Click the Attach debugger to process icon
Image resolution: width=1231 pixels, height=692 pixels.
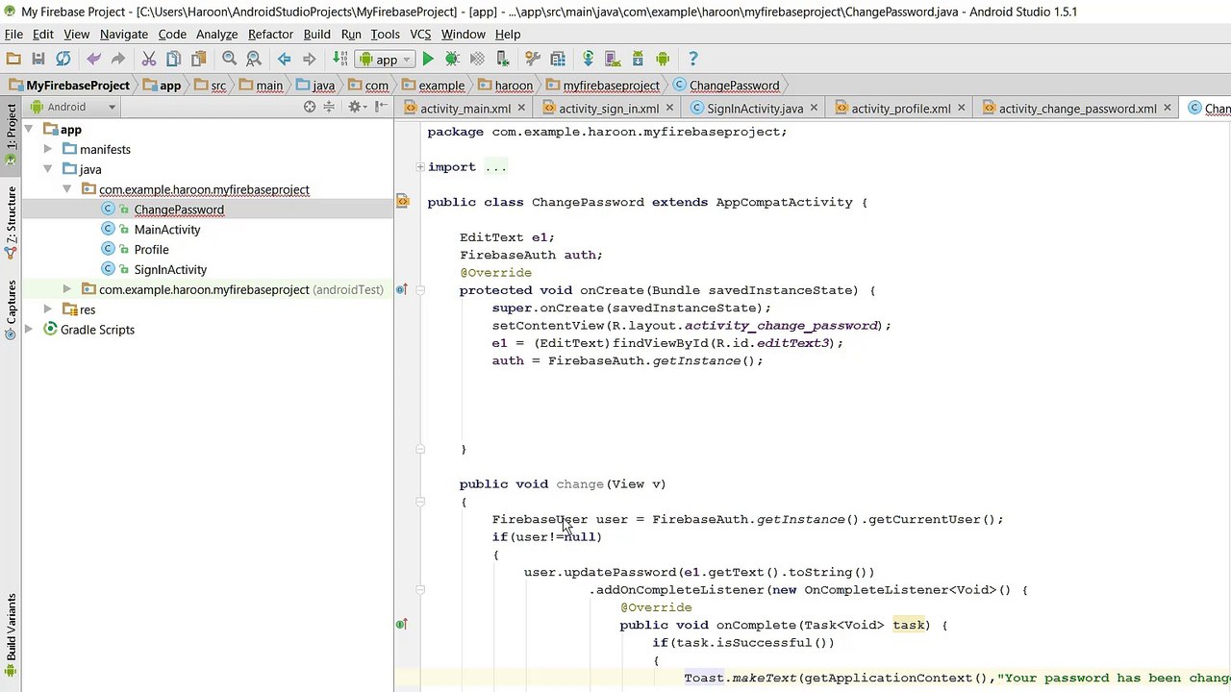(502, 60)
